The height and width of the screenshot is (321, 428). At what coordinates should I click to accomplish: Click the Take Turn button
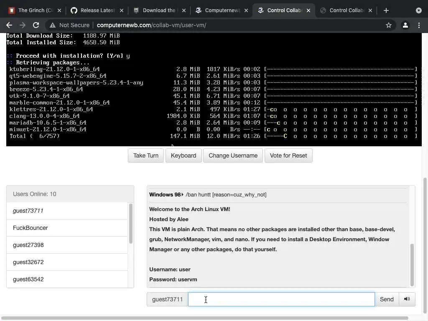(146, 155)
